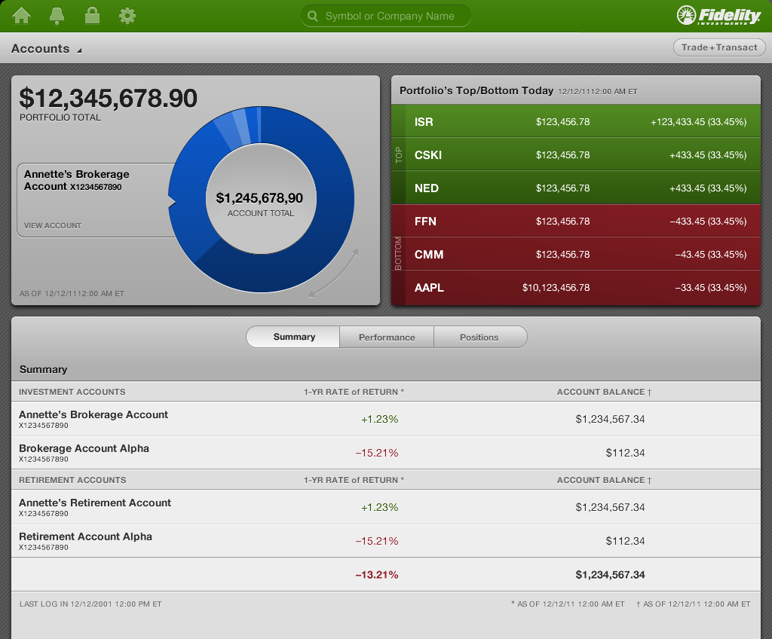This screenshot has height=639, width=772.
Task: Click the $12,345,678.90 portfolio total
Action: pyautogui.click(x=109, y=98)
